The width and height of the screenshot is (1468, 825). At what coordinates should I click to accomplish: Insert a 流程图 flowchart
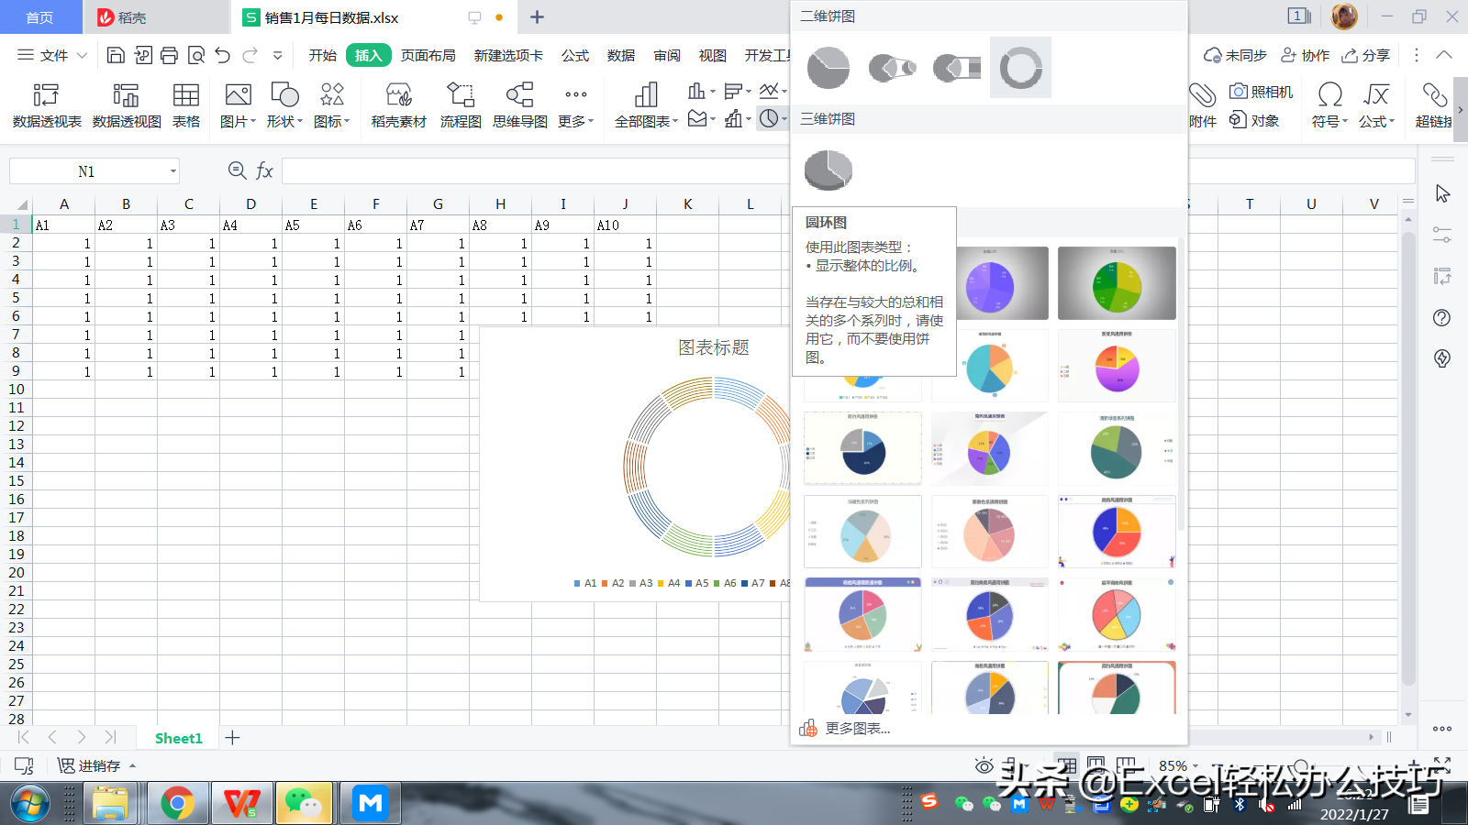[x=461, y=105]
